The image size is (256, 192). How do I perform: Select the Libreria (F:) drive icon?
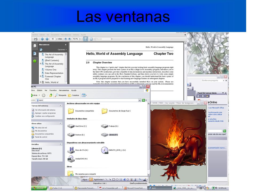pyautogui.click(x=105, y=135)
